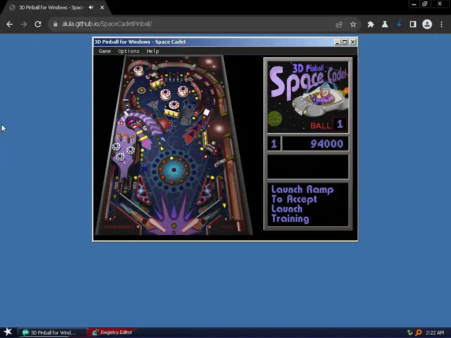Open the Game menu in Pinball
This screenshot has height=338, width=451.
pyautogui.click(x=105, y=51)
